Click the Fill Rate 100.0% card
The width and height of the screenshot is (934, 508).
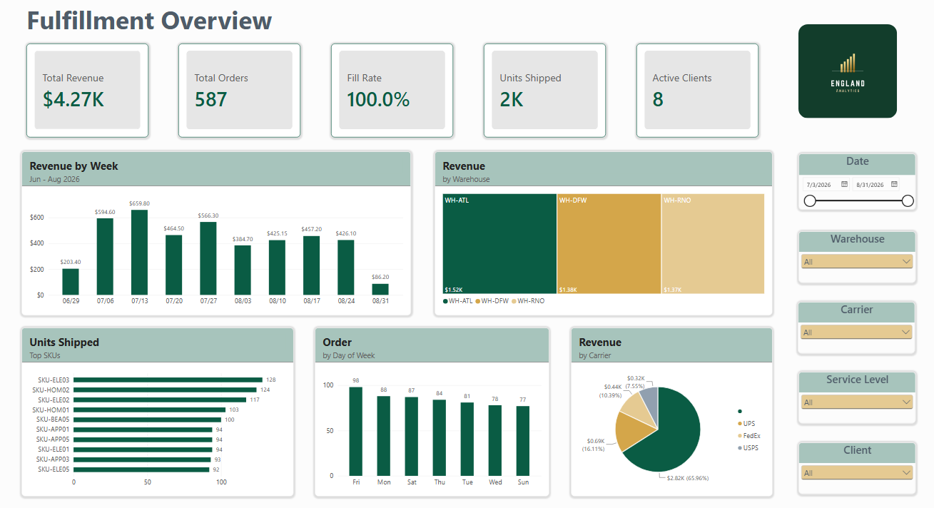point(392,91)
